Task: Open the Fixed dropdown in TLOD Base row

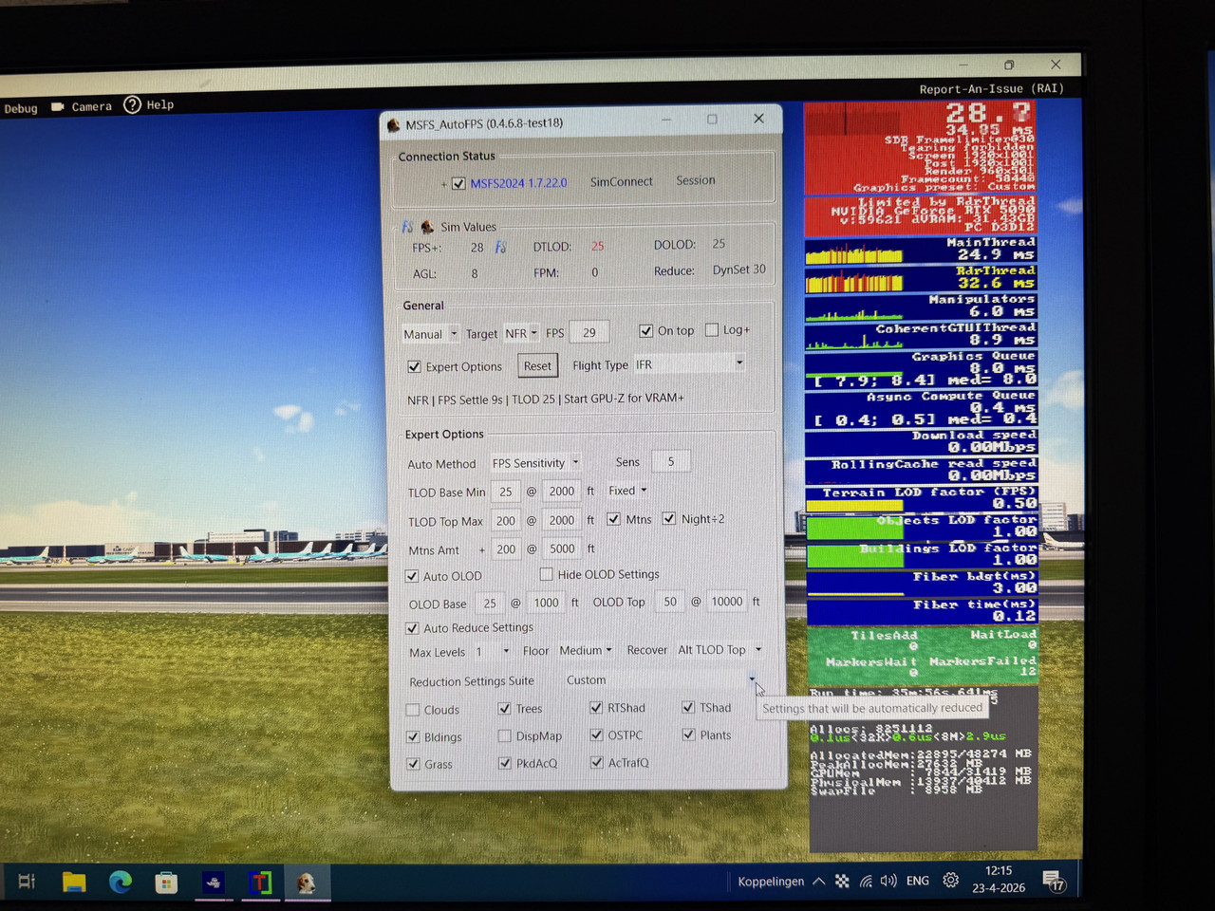Action: [627, 491]
